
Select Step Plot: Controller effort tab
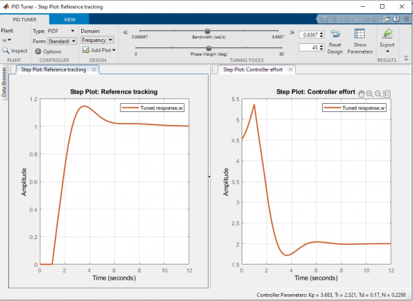(253, 69)
